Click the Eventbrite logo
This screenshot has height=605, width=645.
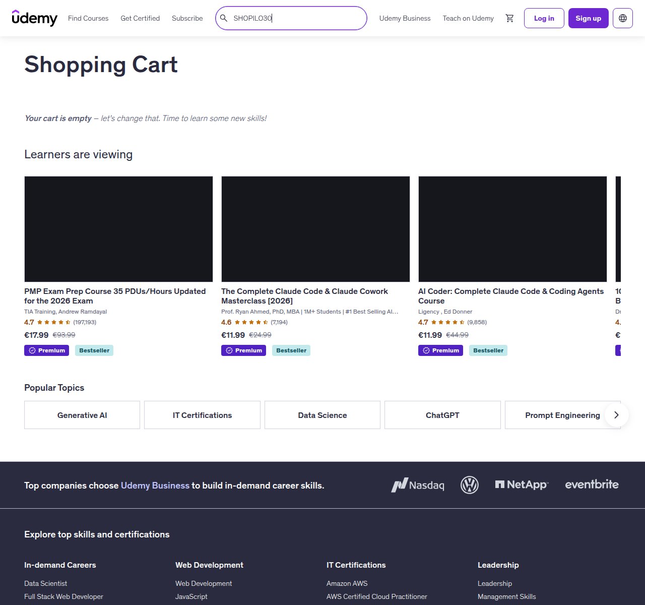click(592, 485)
